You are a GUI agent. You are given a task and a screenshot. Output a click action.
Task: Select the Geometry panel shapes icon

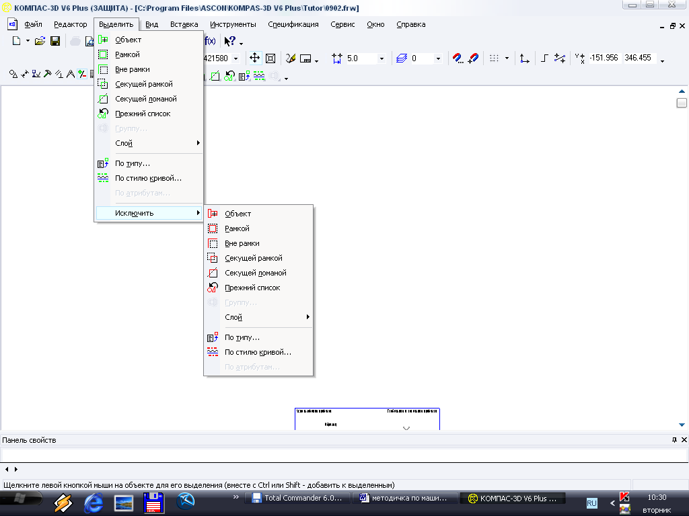click(x=13, y=74)
